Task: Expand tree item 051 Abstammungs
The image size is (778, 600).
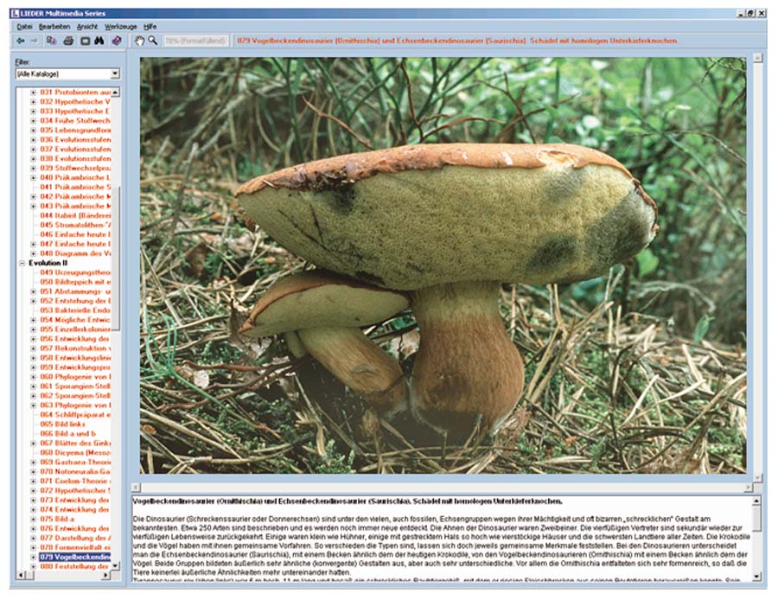Action: coord(34,291)
